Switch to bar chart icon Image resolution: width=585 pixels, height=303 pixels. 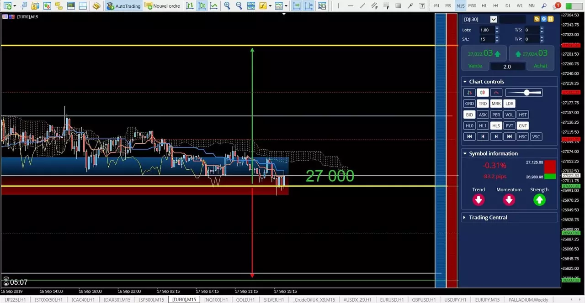pyautogui.click(x=190, y=6)
